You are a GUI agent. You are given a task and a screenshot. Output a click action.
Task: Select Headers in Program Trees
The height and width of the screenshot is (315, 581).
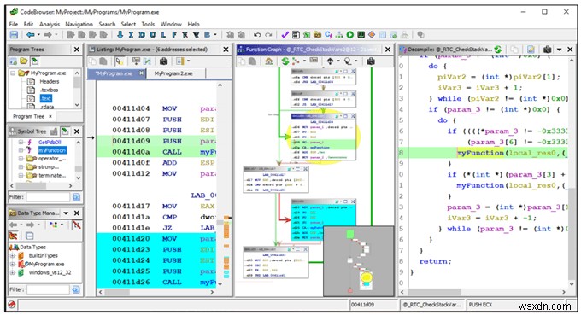tap(50, 81)
